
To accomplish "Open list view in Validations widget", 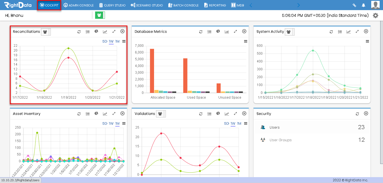I will click(210, 114).
